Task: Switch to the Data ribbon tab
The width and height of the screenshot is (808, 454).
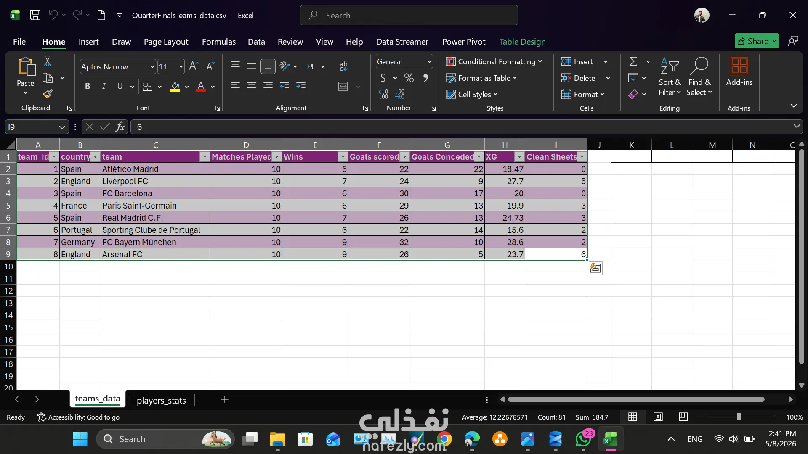Action: [x=256, y=42]
